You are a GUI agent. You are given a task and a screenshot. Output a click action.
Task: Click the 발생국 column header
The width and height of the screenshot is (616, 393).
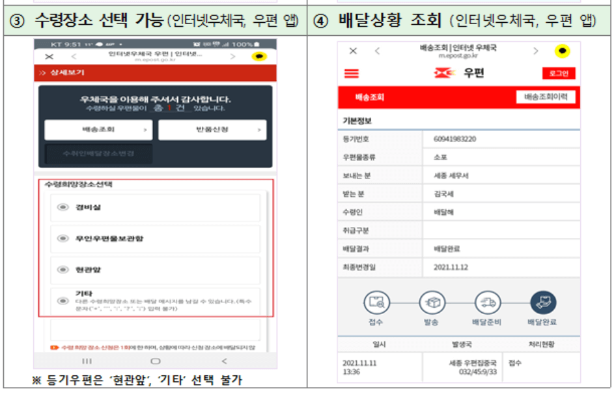[462, 344]
